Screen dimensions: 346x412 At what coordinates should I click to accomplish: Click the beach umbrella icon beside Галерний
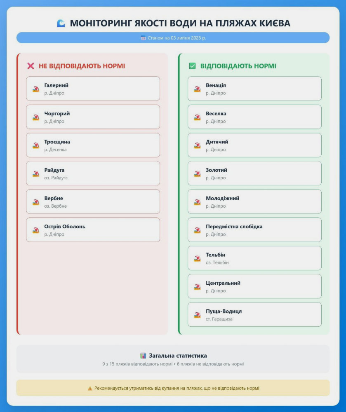(x=36, y=89)
